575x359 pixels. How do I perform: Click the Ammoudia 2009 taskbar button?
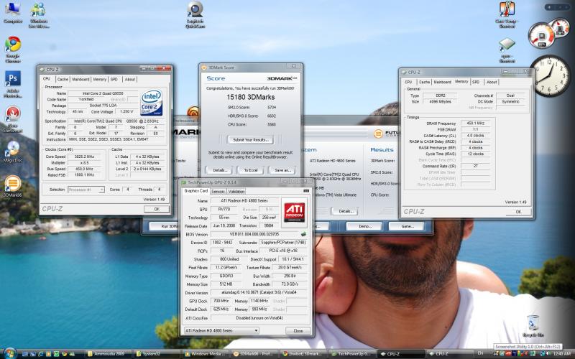coord(109,354)
